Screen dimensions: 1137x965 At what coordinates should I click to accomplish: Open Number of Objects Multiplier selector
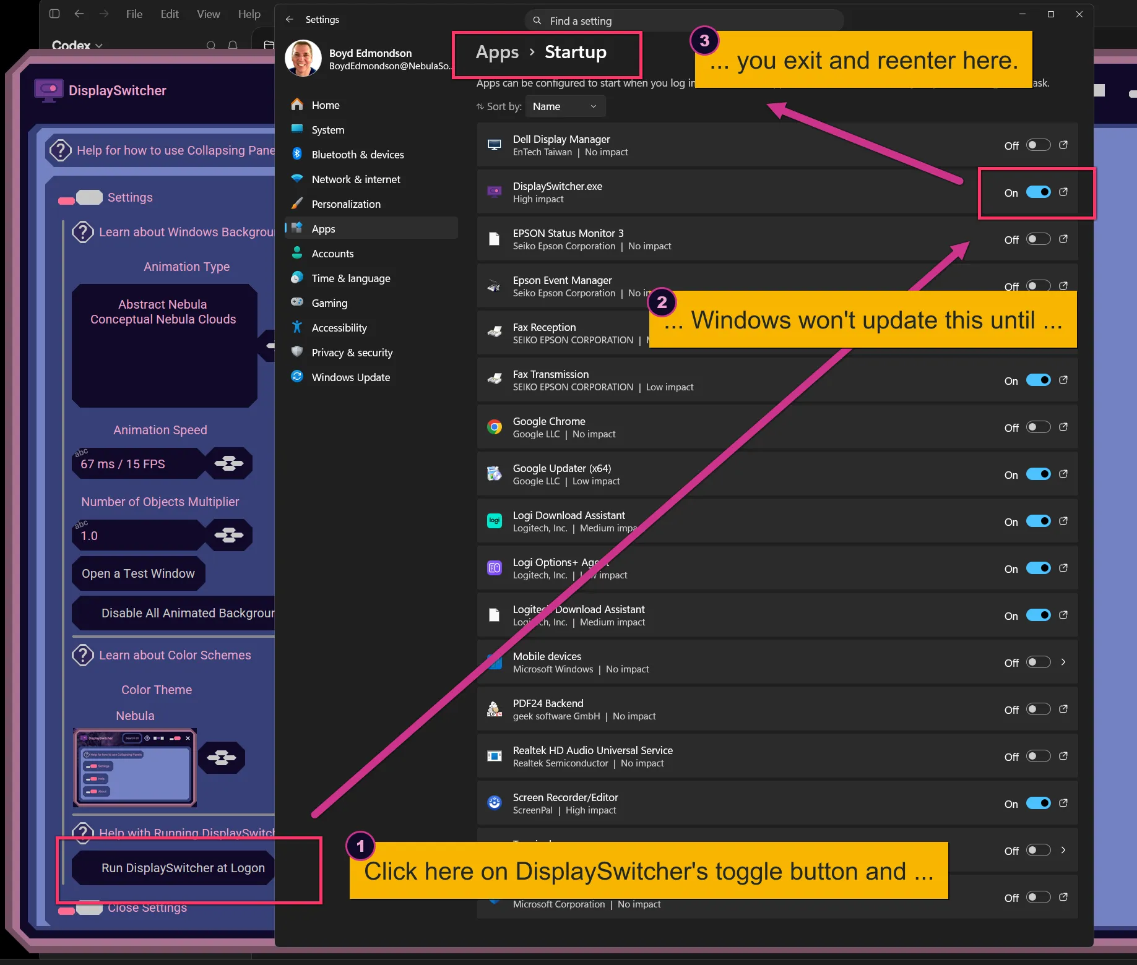(229, 535)
